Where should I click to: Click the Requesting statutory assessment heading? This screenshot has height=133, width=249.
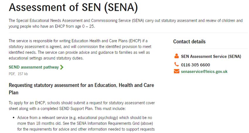tap(81, 89)
